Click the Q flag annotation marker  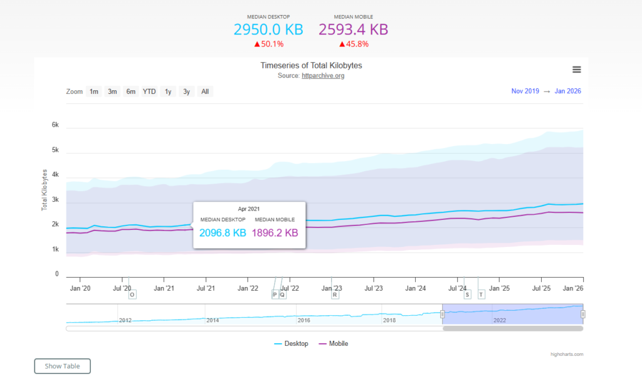click(x=282, y=295)
